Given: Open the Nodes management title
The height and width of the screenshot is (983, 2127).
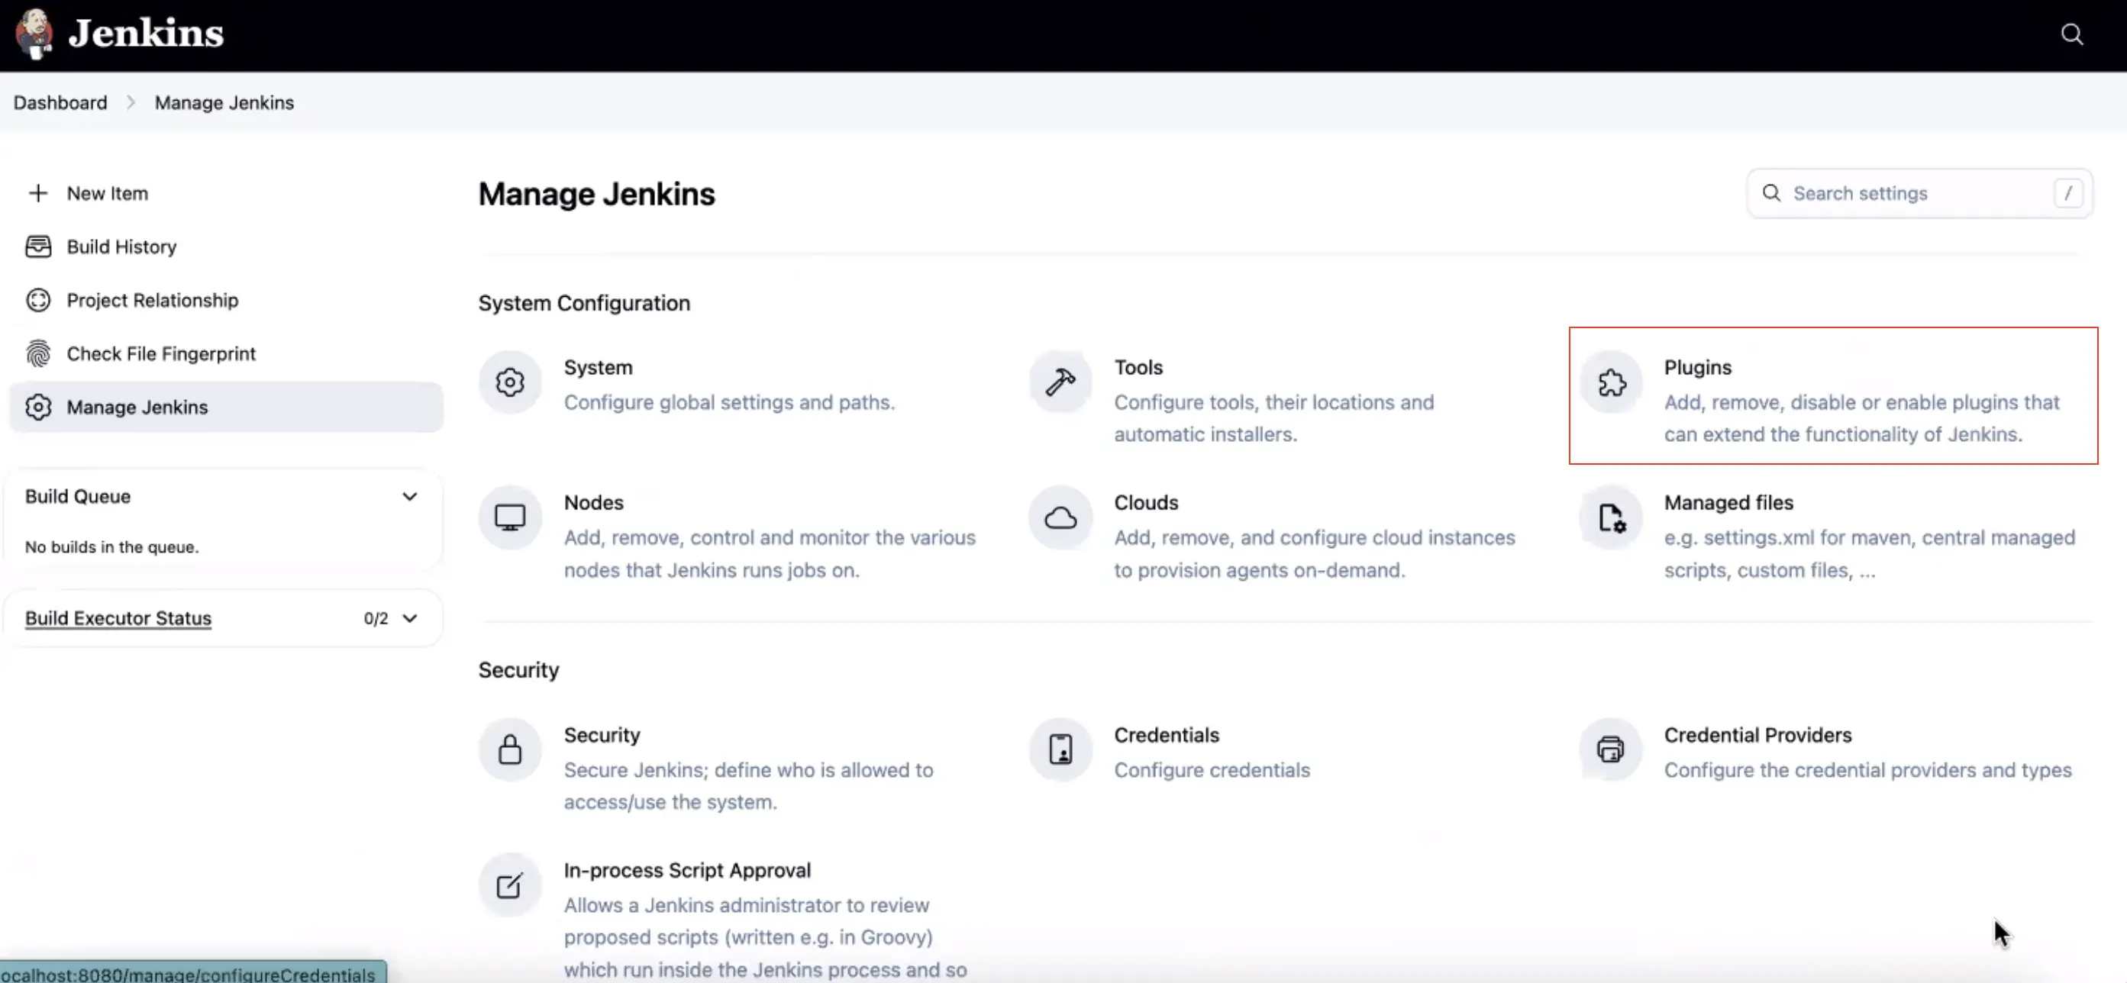Looking at the screenshot, I should click(x=594, y=503).
